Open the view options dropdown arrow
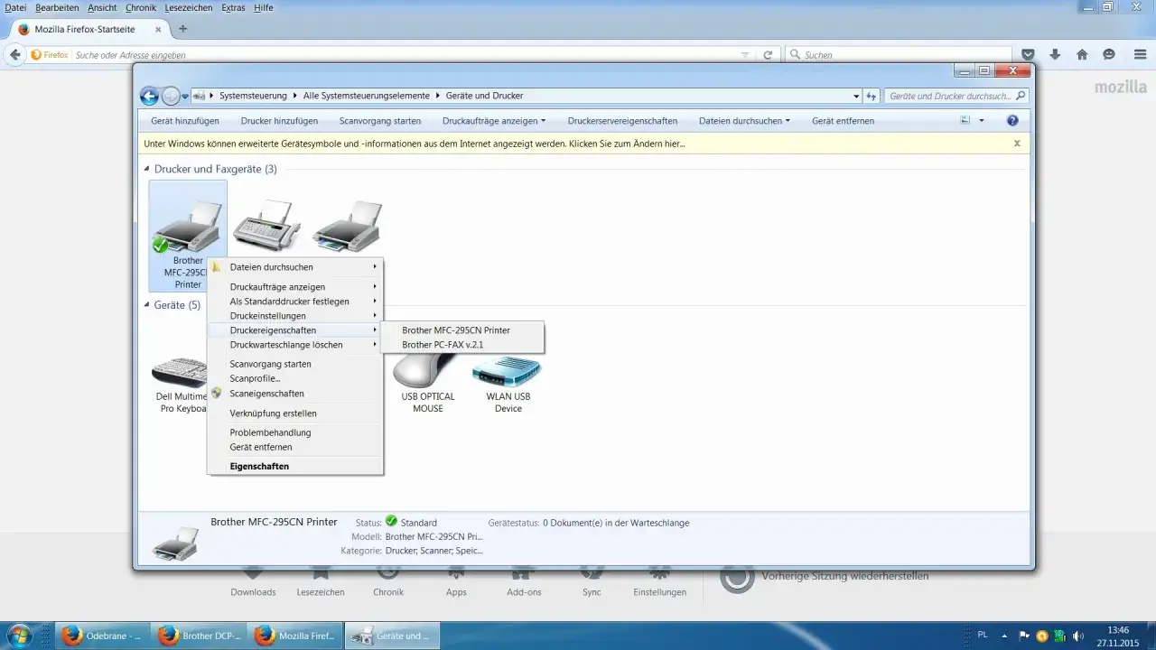This screenshot has height=650, width=1156. tap(982, 120)
